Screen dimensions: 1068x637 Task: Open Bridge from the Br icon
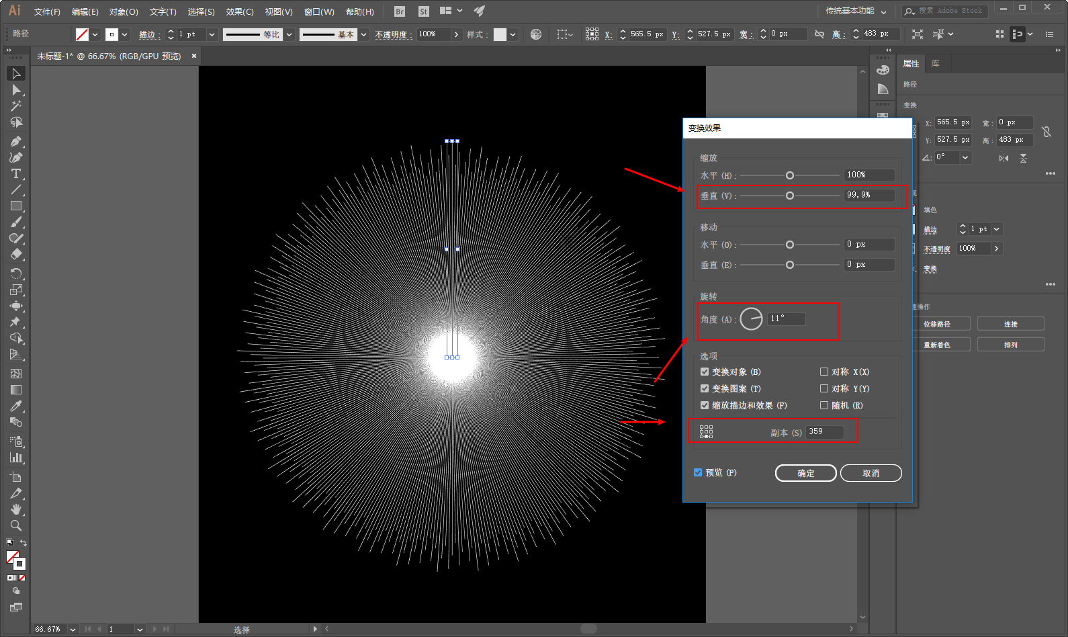point(400,11)
